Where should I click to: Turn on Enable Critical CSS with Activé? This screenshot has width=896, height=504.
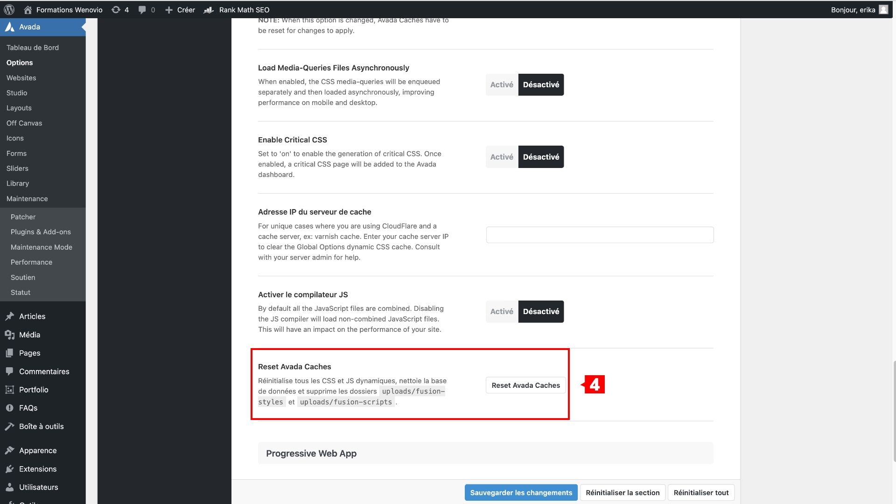coord(502,157)
